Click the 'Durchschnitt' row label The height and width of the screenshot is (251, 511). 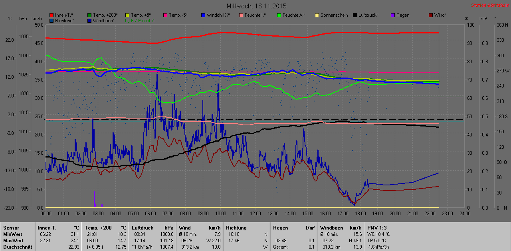(x=17, y=247)
